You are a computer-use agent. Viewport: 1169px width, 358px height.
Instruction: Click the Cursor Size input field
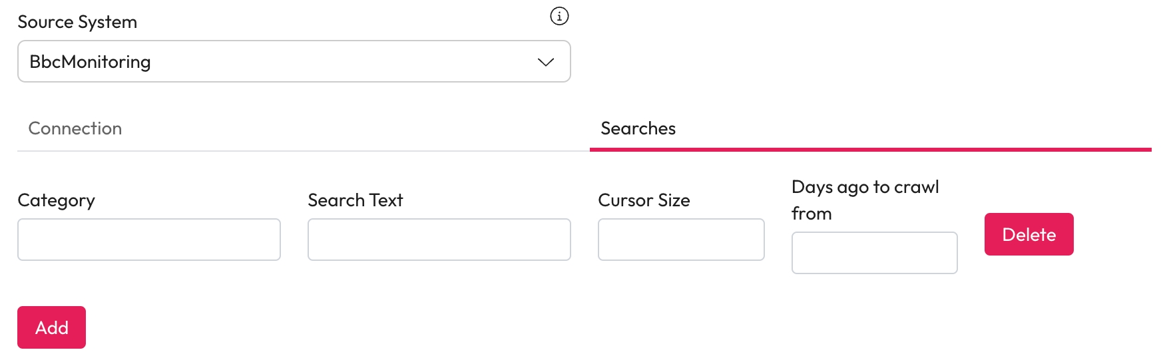pos(681,240)
